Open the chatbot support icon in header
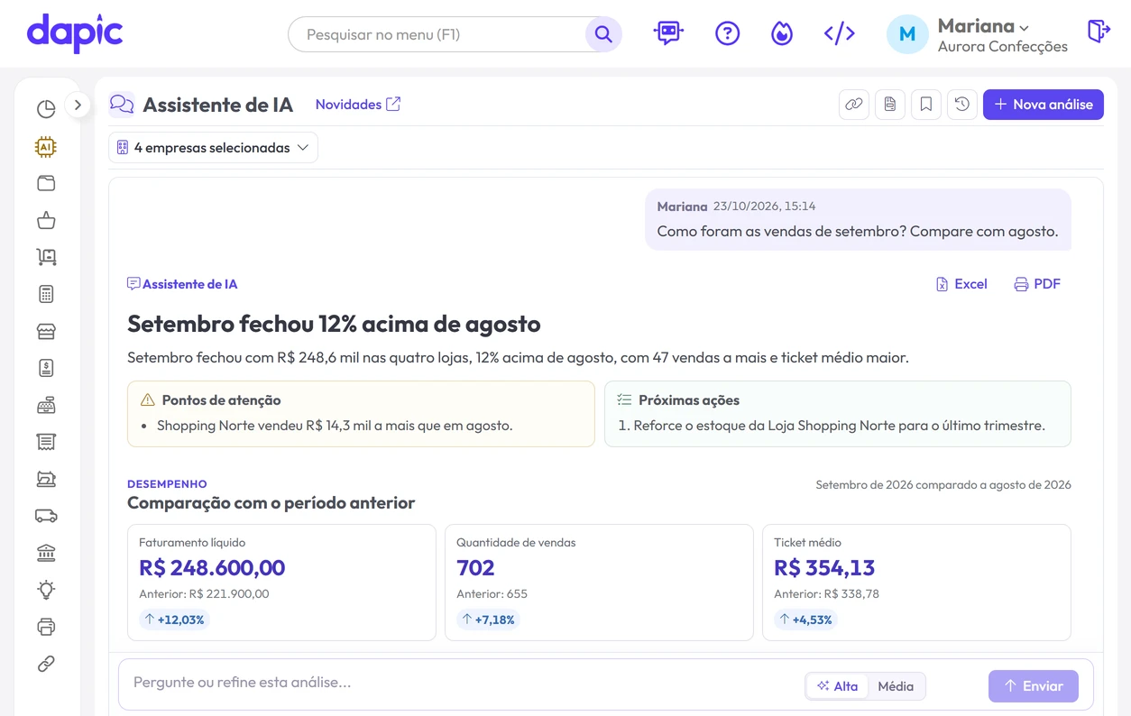This screenshot has width=1131, height=716. pos(668,33)
